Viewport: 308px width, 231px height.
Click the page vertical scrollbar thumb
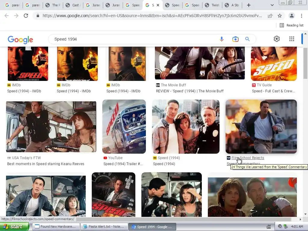pyautogui.click(x=306, y=63)
